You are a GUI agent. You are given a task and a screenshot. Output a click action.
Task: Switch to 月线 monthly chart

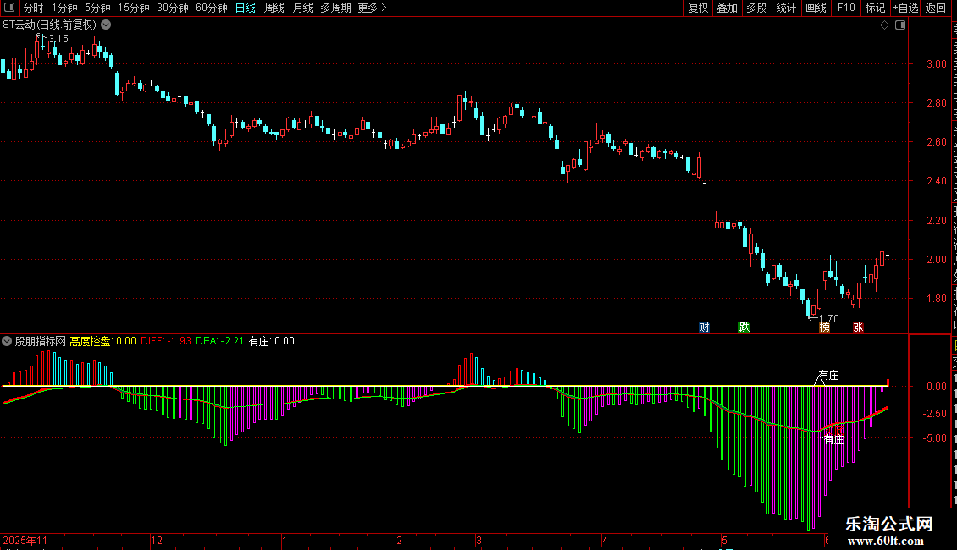302,8
